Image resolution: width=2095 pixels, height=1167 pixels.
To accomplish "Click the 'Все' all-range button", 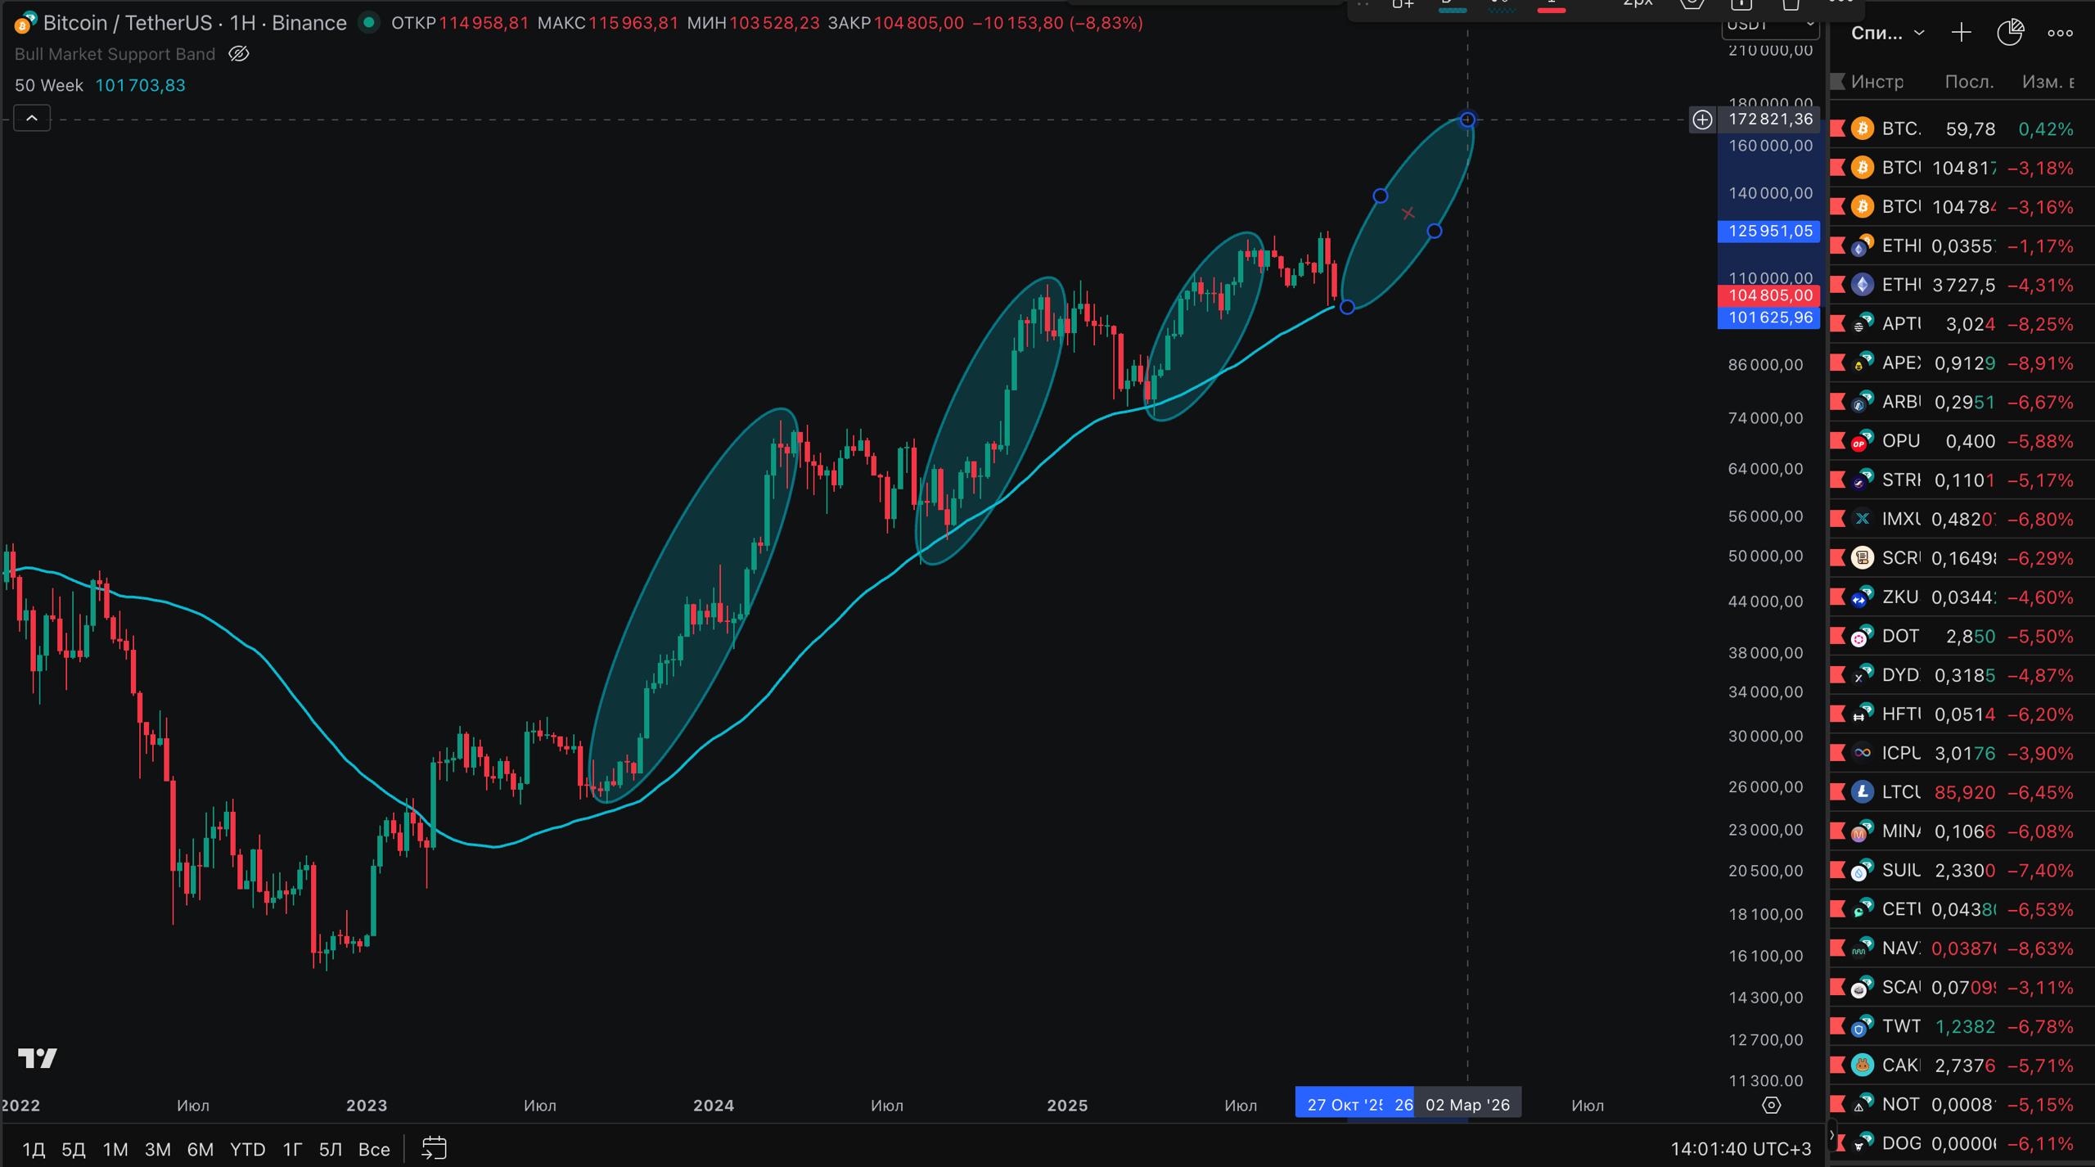I will (374, 1149).
